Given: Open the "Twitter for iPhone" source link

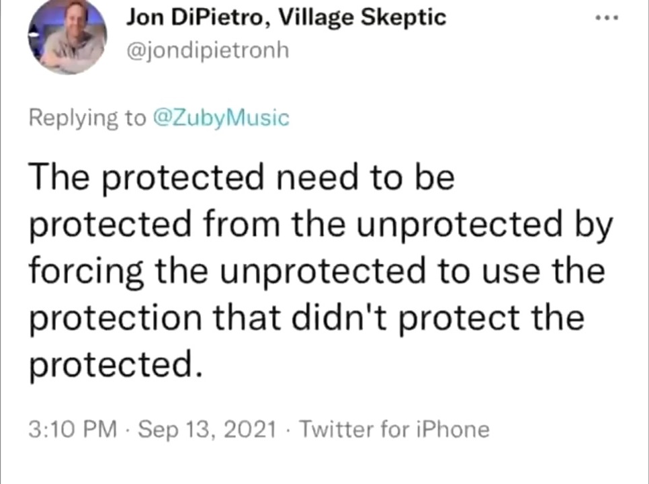Looking at the screenshot, I should point(393,429).
